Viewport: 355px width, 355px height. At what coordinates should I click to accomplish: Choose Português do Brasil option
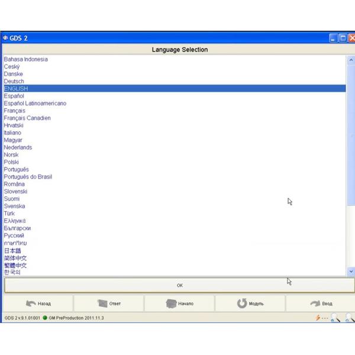coord(28,177)
